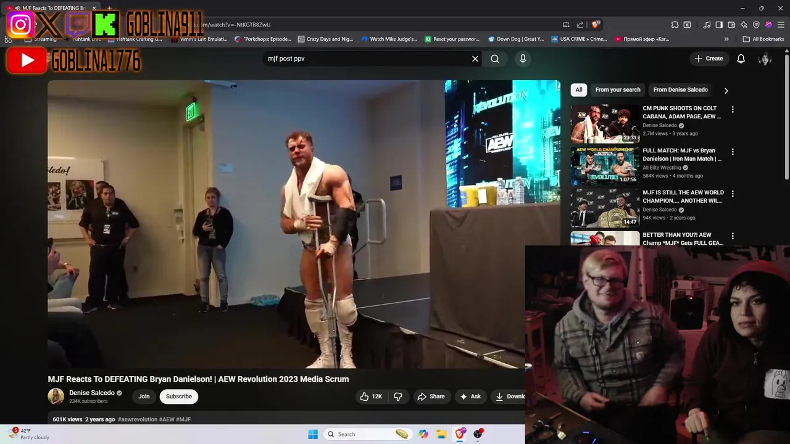Select the All filter chip
Image resolution: width=790 pixels, height=444 pixels.
click(x=578, y=90)
